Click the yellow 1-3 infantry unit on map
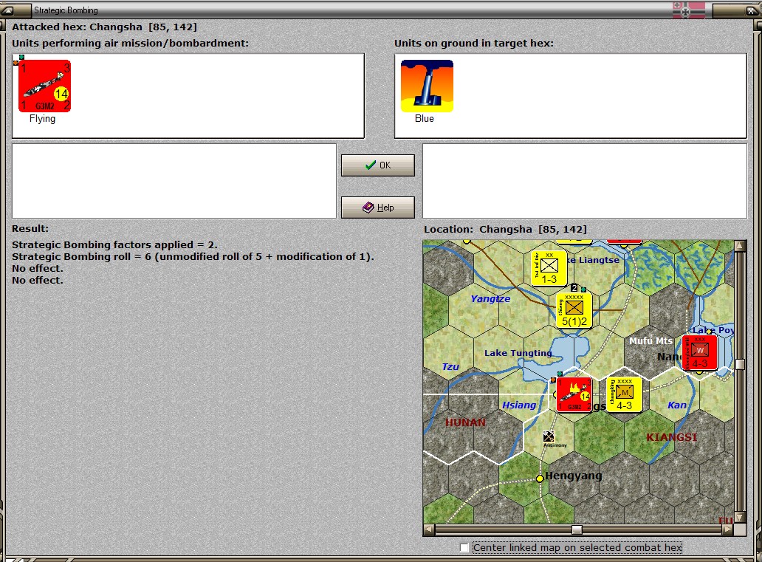The height and width of the screenshot is (562, 762). (x=549, y=268)
